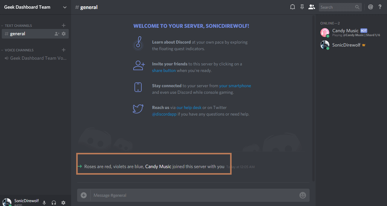The height and width of the screenshot is (206, 387).
Task: Open the share button link
Action: tap(164, 70)
